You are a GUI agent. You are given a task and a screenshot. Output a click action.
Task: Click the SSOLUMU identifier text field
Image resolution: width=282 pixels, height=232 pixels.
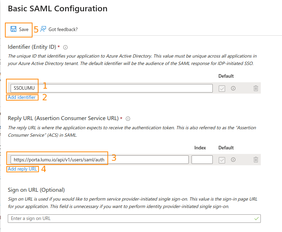coord(111,88)
